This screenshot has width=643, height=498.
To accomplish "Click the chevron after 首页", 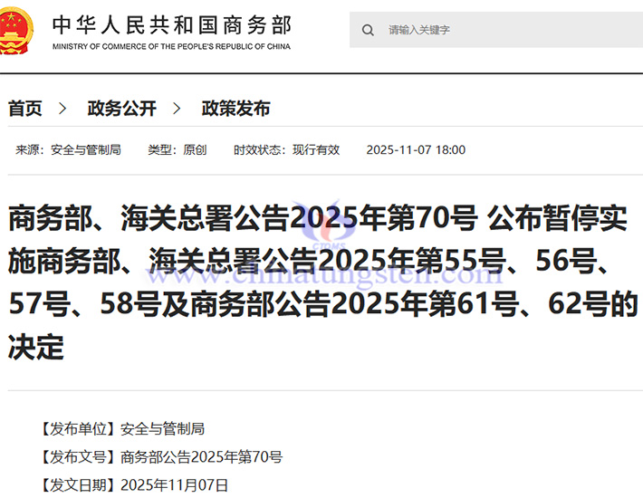I will [62, 109].
